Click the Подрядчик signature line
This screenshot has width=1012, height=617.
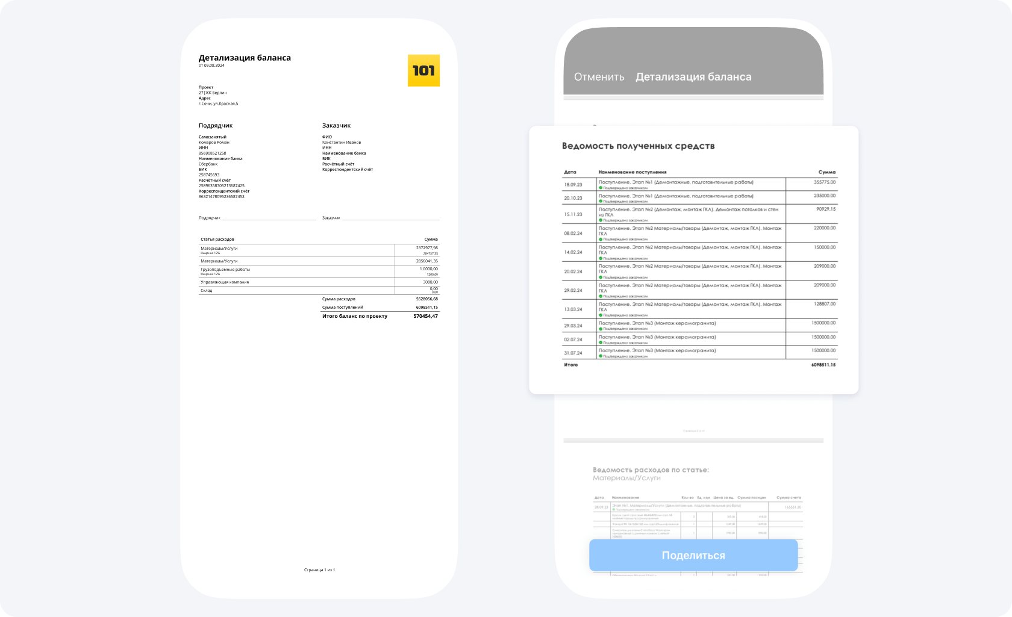pyautogui.click(x=268, y=218)
